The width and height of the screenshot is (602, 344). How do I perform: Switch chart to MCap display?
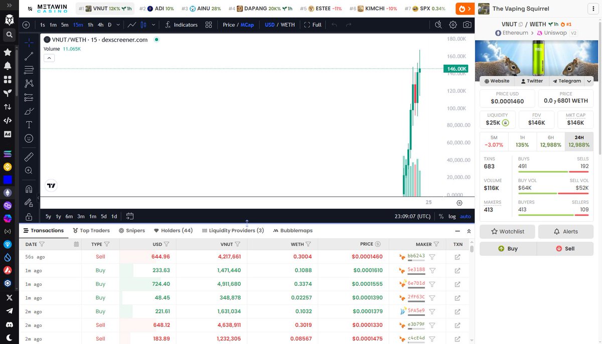point(247,25)
